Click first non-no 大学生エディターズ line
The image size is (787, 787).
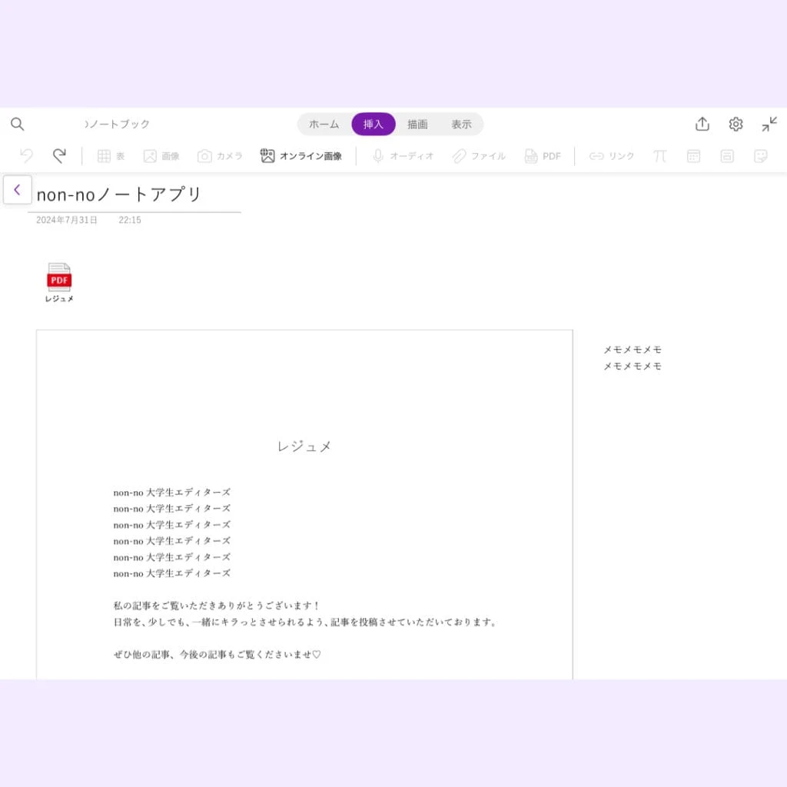point(172,493)
